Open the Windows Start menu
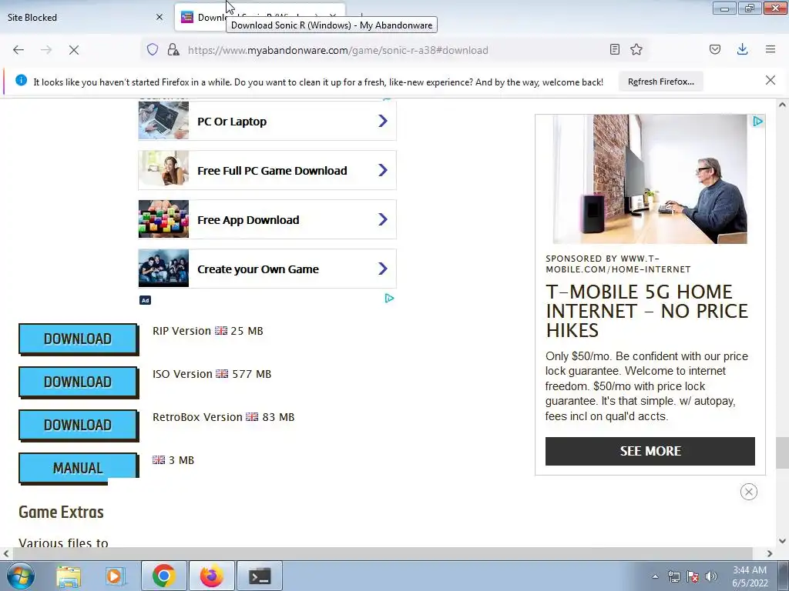Viewport: 789px width, 591px height. pos(20,576)
